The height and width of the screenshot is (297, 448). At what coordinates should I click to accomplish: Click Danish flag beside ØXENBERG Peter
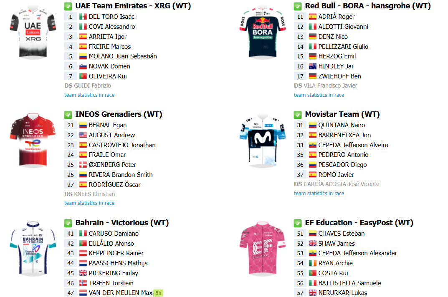[x=83, y=165]
